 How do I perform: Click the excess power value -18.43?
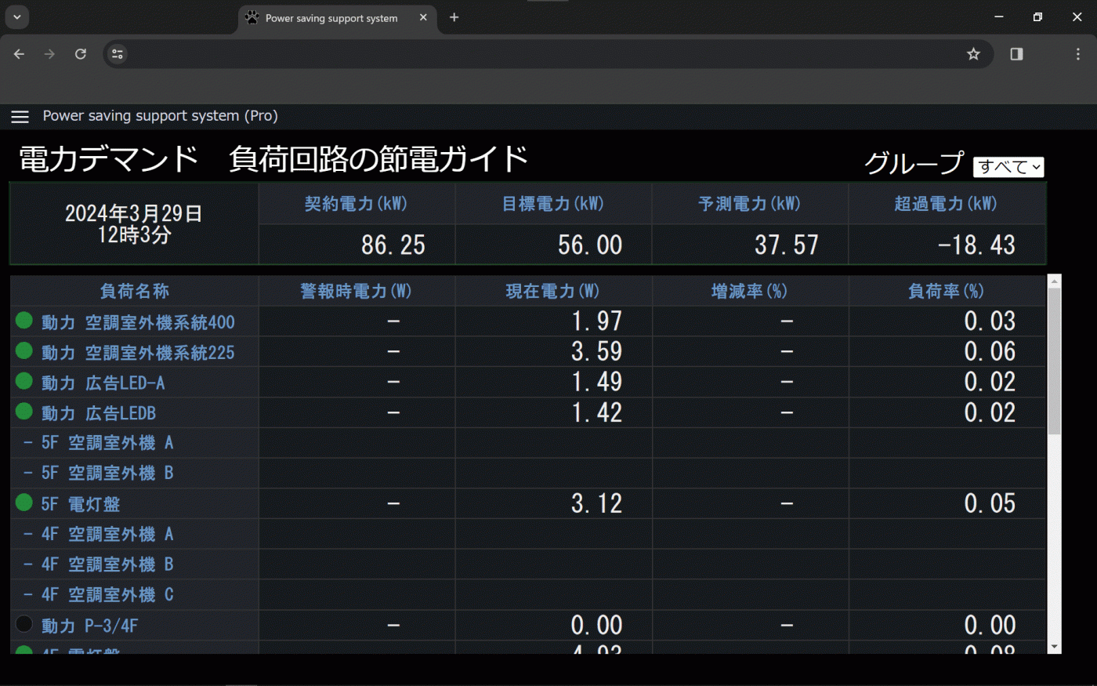tap(976, 245)
